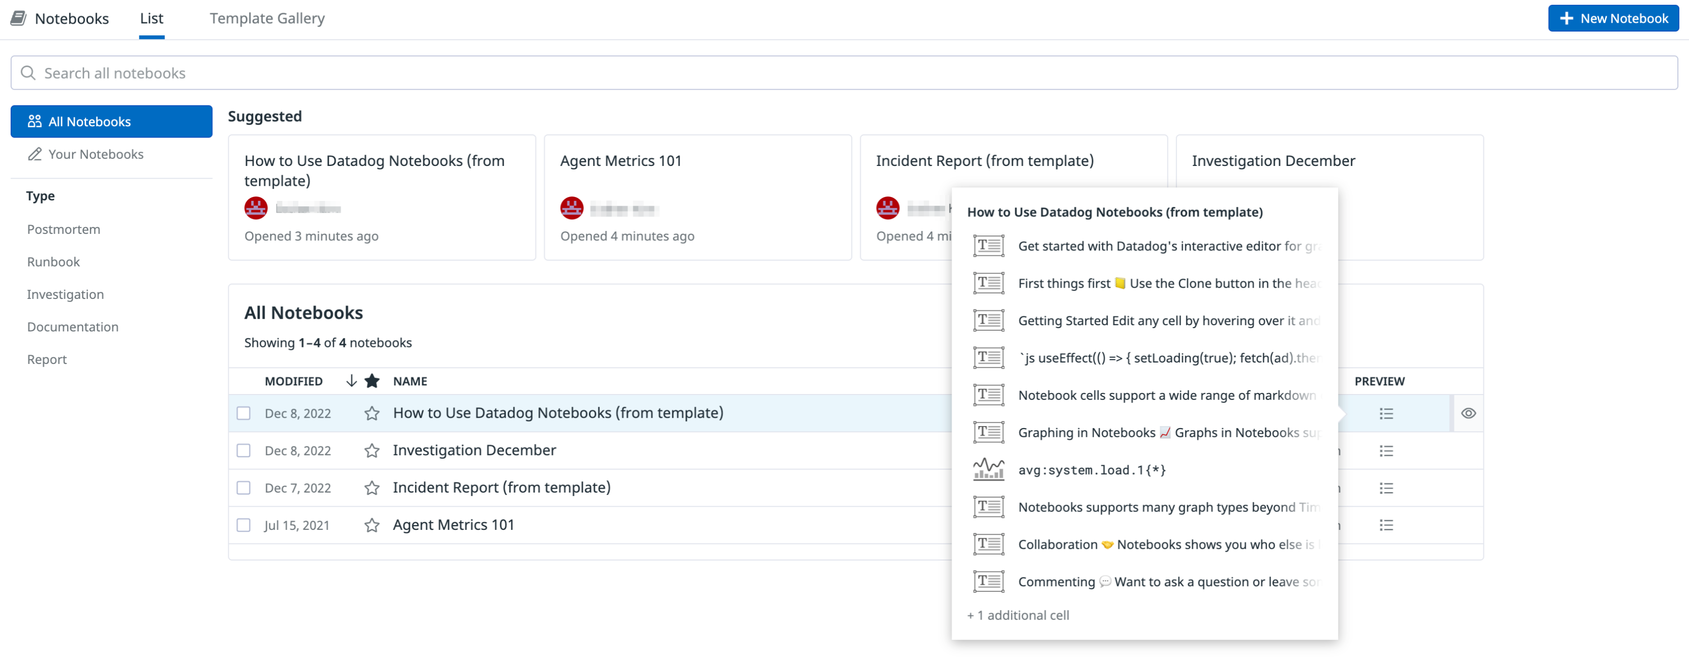The image size is (1689, 659).
Task: Open Incident Report link in table
Action: [502, 487]
